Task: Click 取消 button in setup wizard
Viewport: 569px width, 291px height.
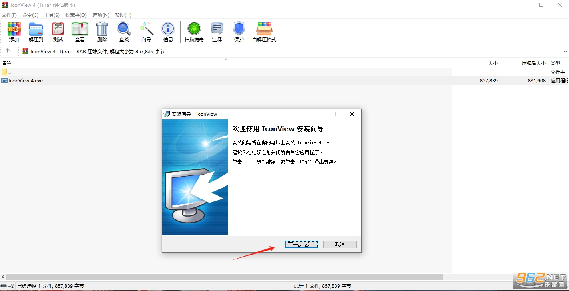Action: 340,244
